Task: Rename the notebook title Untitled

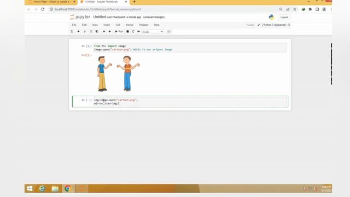Action: [x=100, y=17]
